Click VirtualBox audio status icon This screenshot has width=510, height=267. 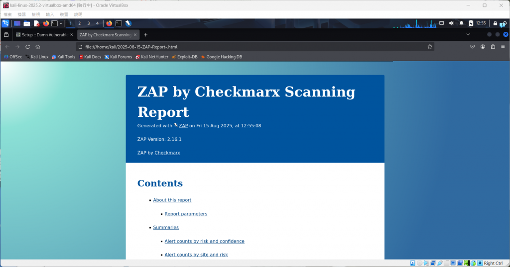[426, 263]
